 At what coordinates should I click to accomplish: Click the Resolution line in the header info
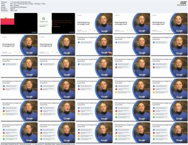9,10
